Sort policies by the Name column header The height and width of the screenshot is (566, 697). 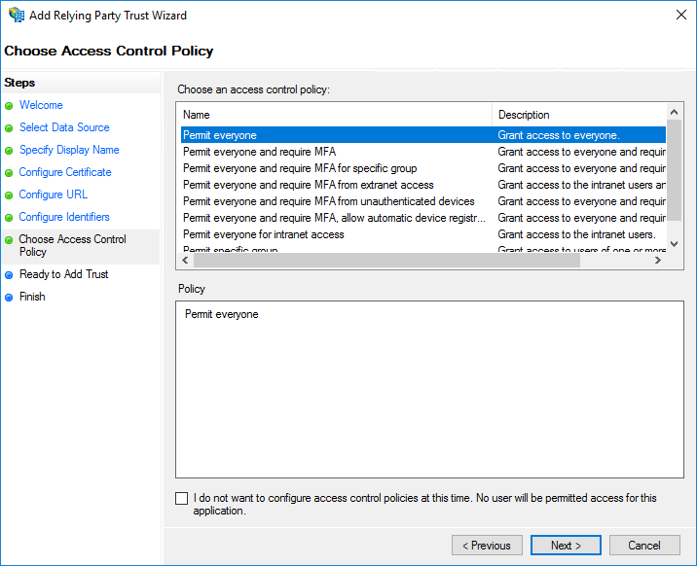[335, 115]
